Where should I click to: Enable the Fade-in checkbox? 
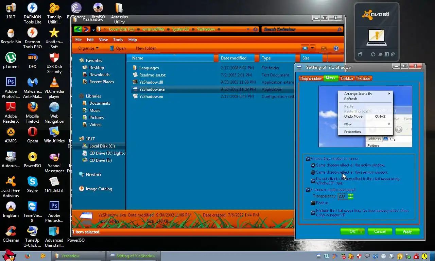[313, 203]
